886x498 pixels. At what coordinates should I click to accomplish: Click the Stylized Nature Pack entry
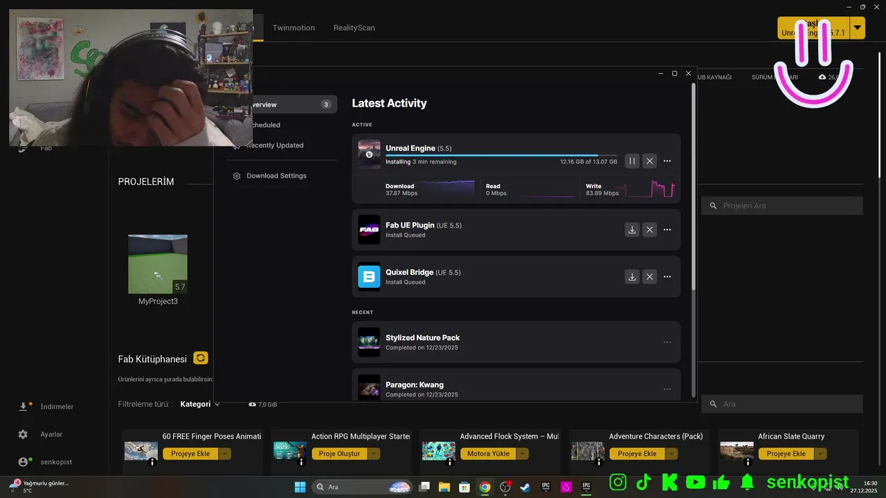pos(516,342)
